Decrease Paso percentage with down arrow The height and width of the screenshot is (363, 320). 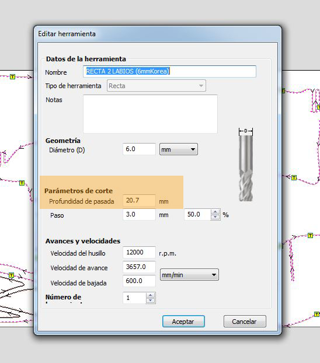pyautogui.click(x=215, y=217)
